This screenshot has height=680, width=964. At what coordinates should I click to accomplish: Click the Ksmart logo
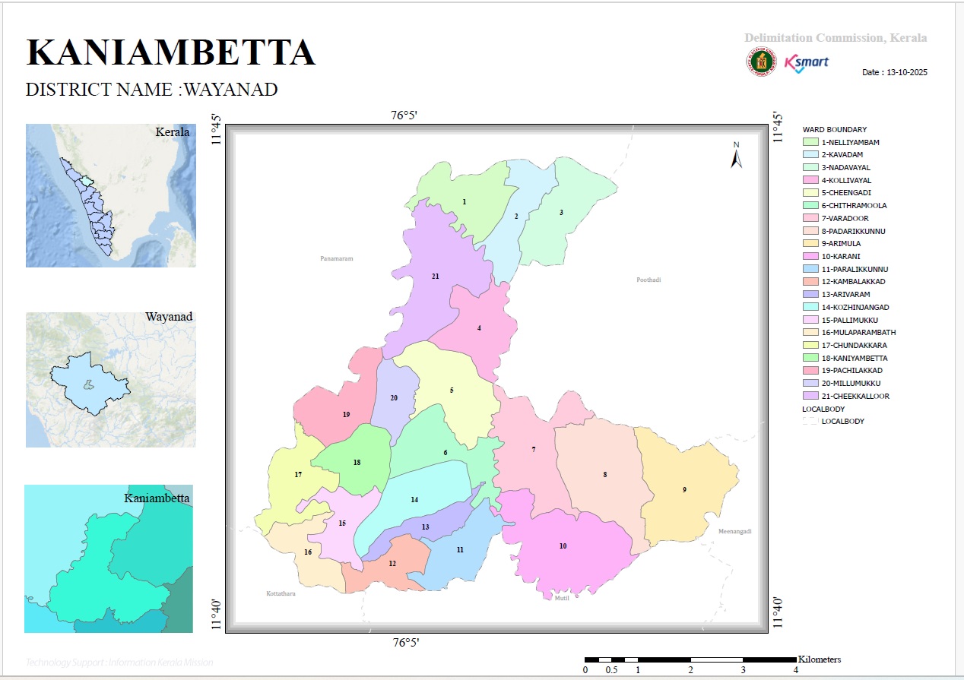807,63
